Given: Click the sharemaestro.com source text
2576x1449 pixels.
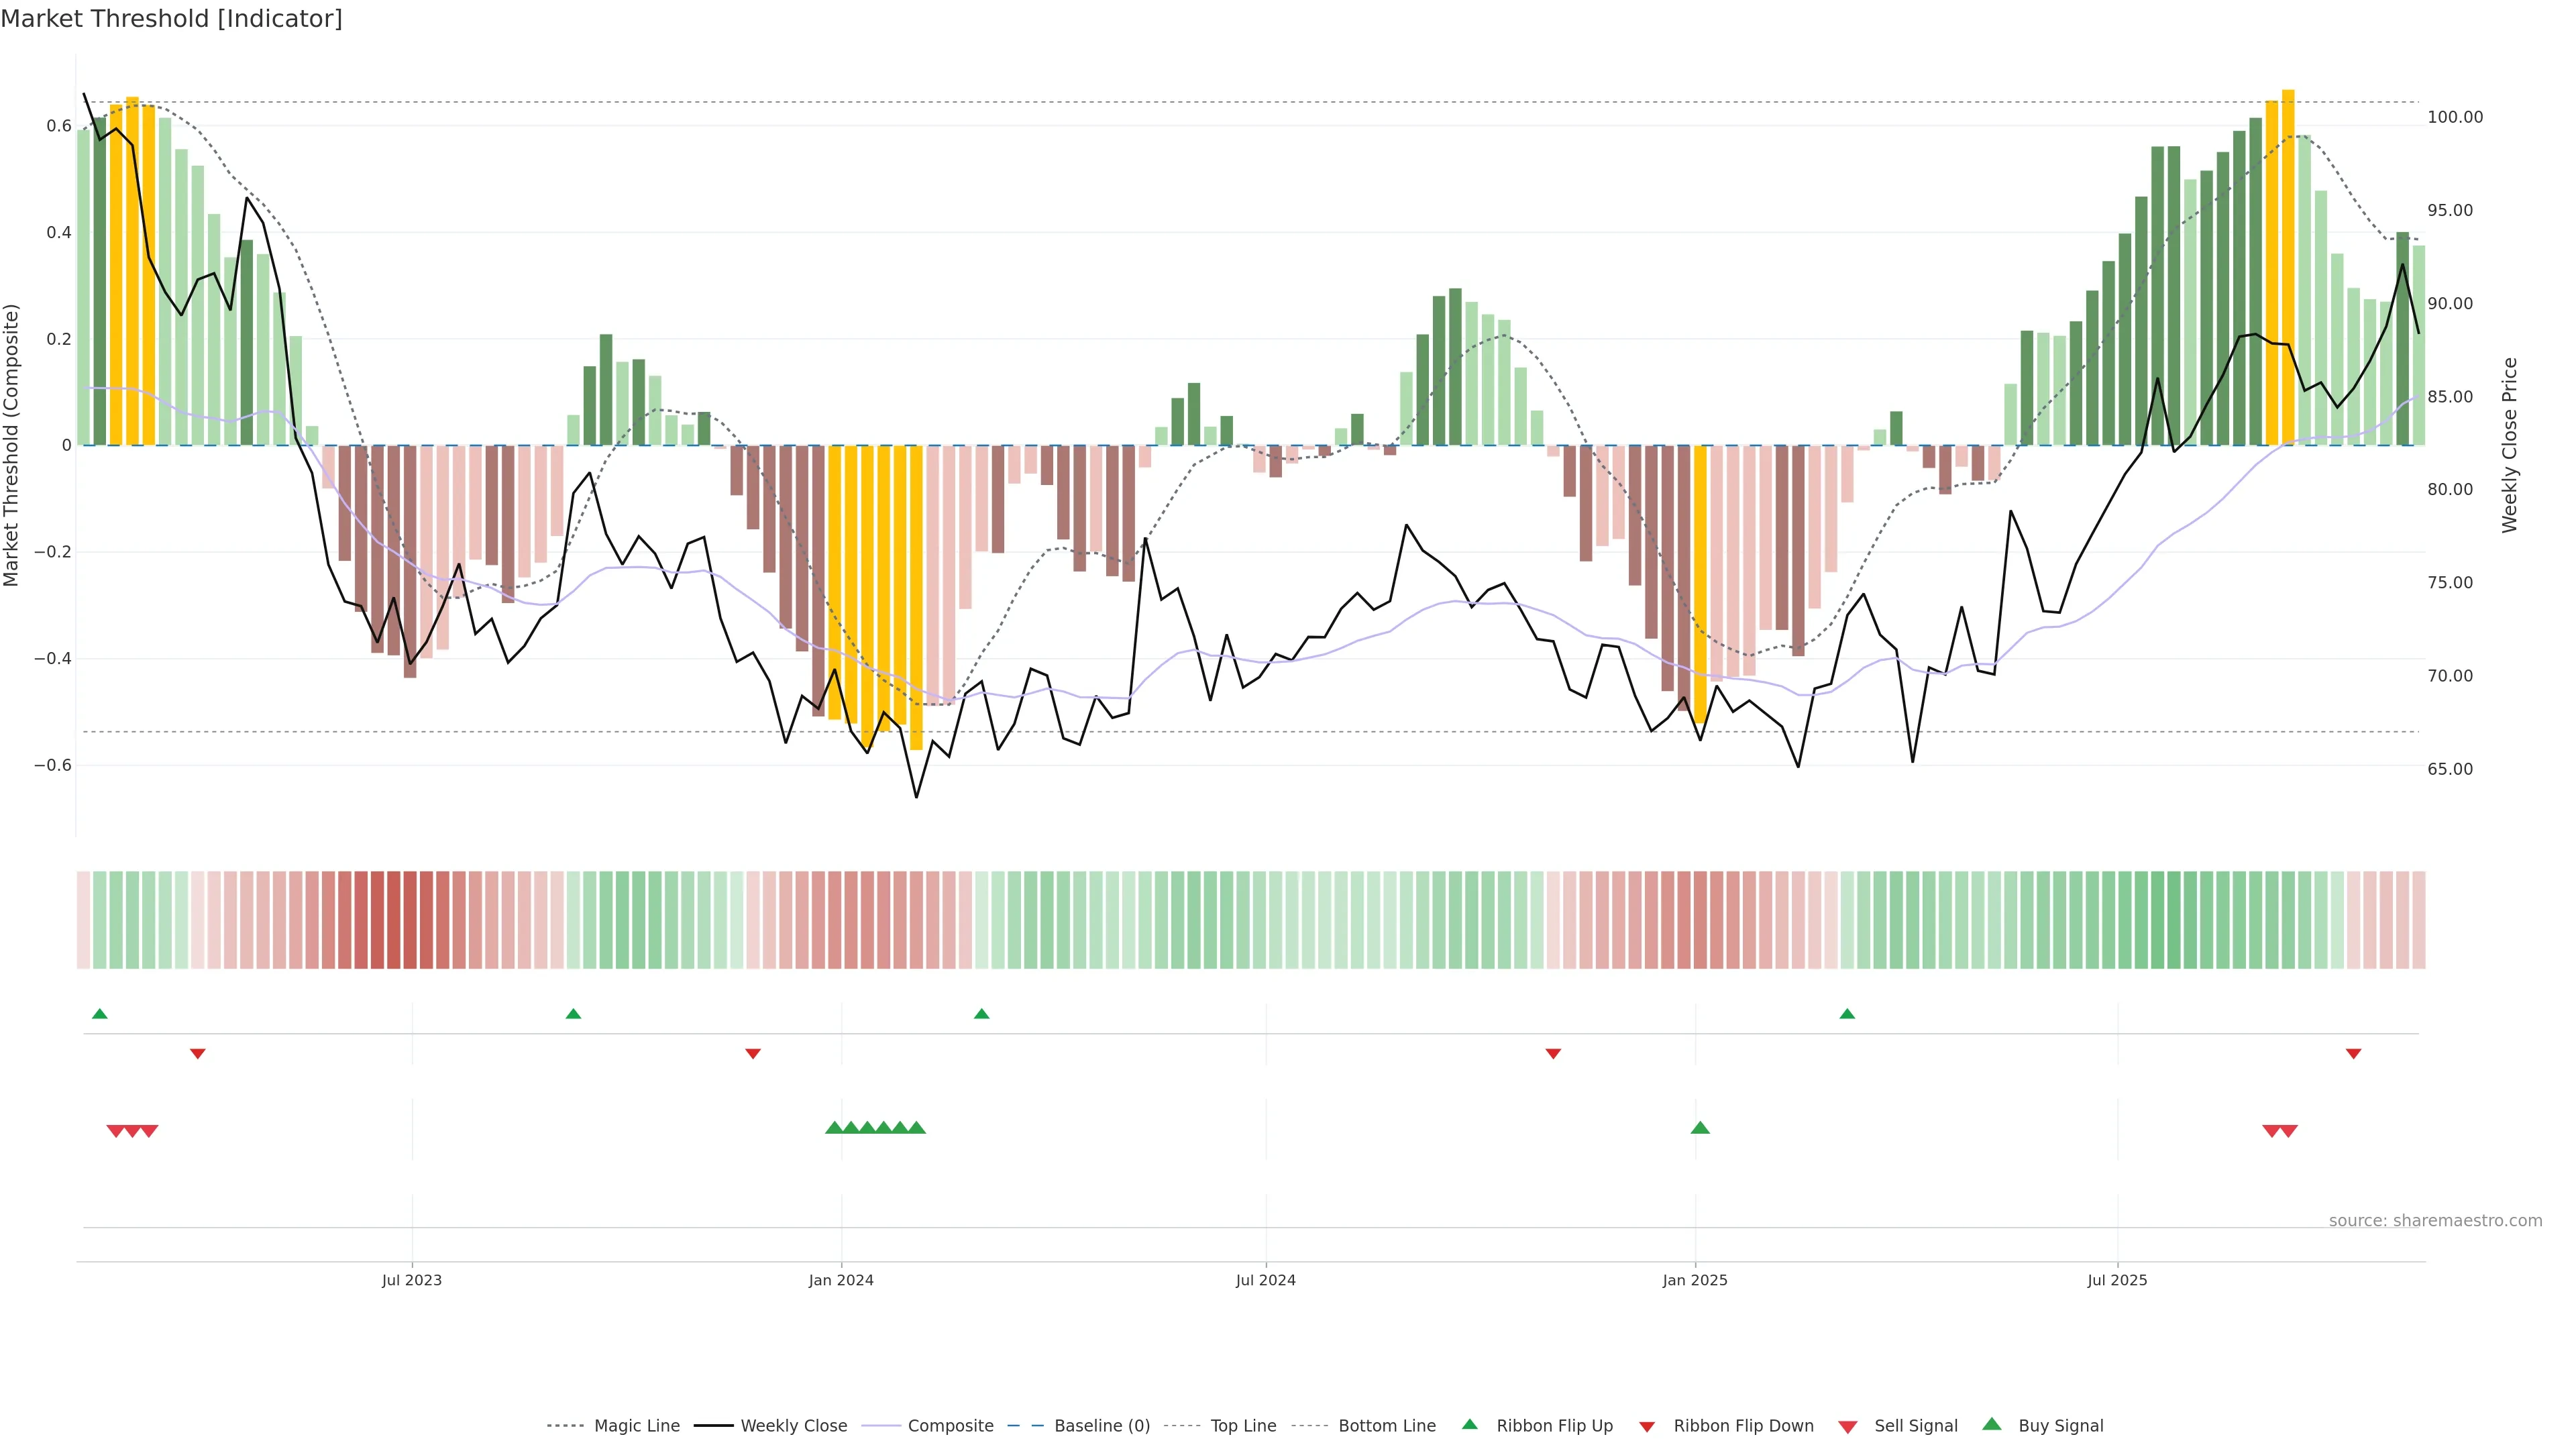Looking at the screenshot, I should click(2435, 1220).
